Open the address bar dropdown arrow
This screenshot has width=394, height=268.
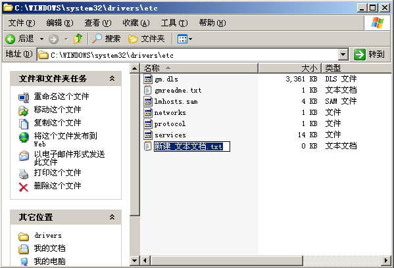tap(343, 55)
